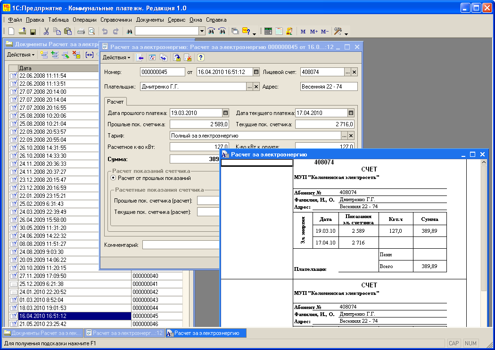Click the Print icon in main toolbar
Image resolution: width=495 pixels, height=350 pixels.
click(81, 32)
